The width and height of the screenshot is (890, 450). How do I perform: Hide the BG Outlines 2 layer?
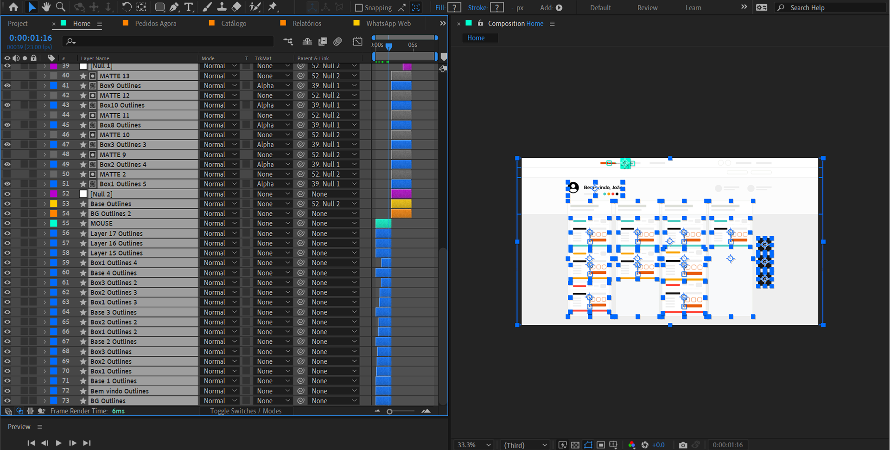click(x=7, y=213)
